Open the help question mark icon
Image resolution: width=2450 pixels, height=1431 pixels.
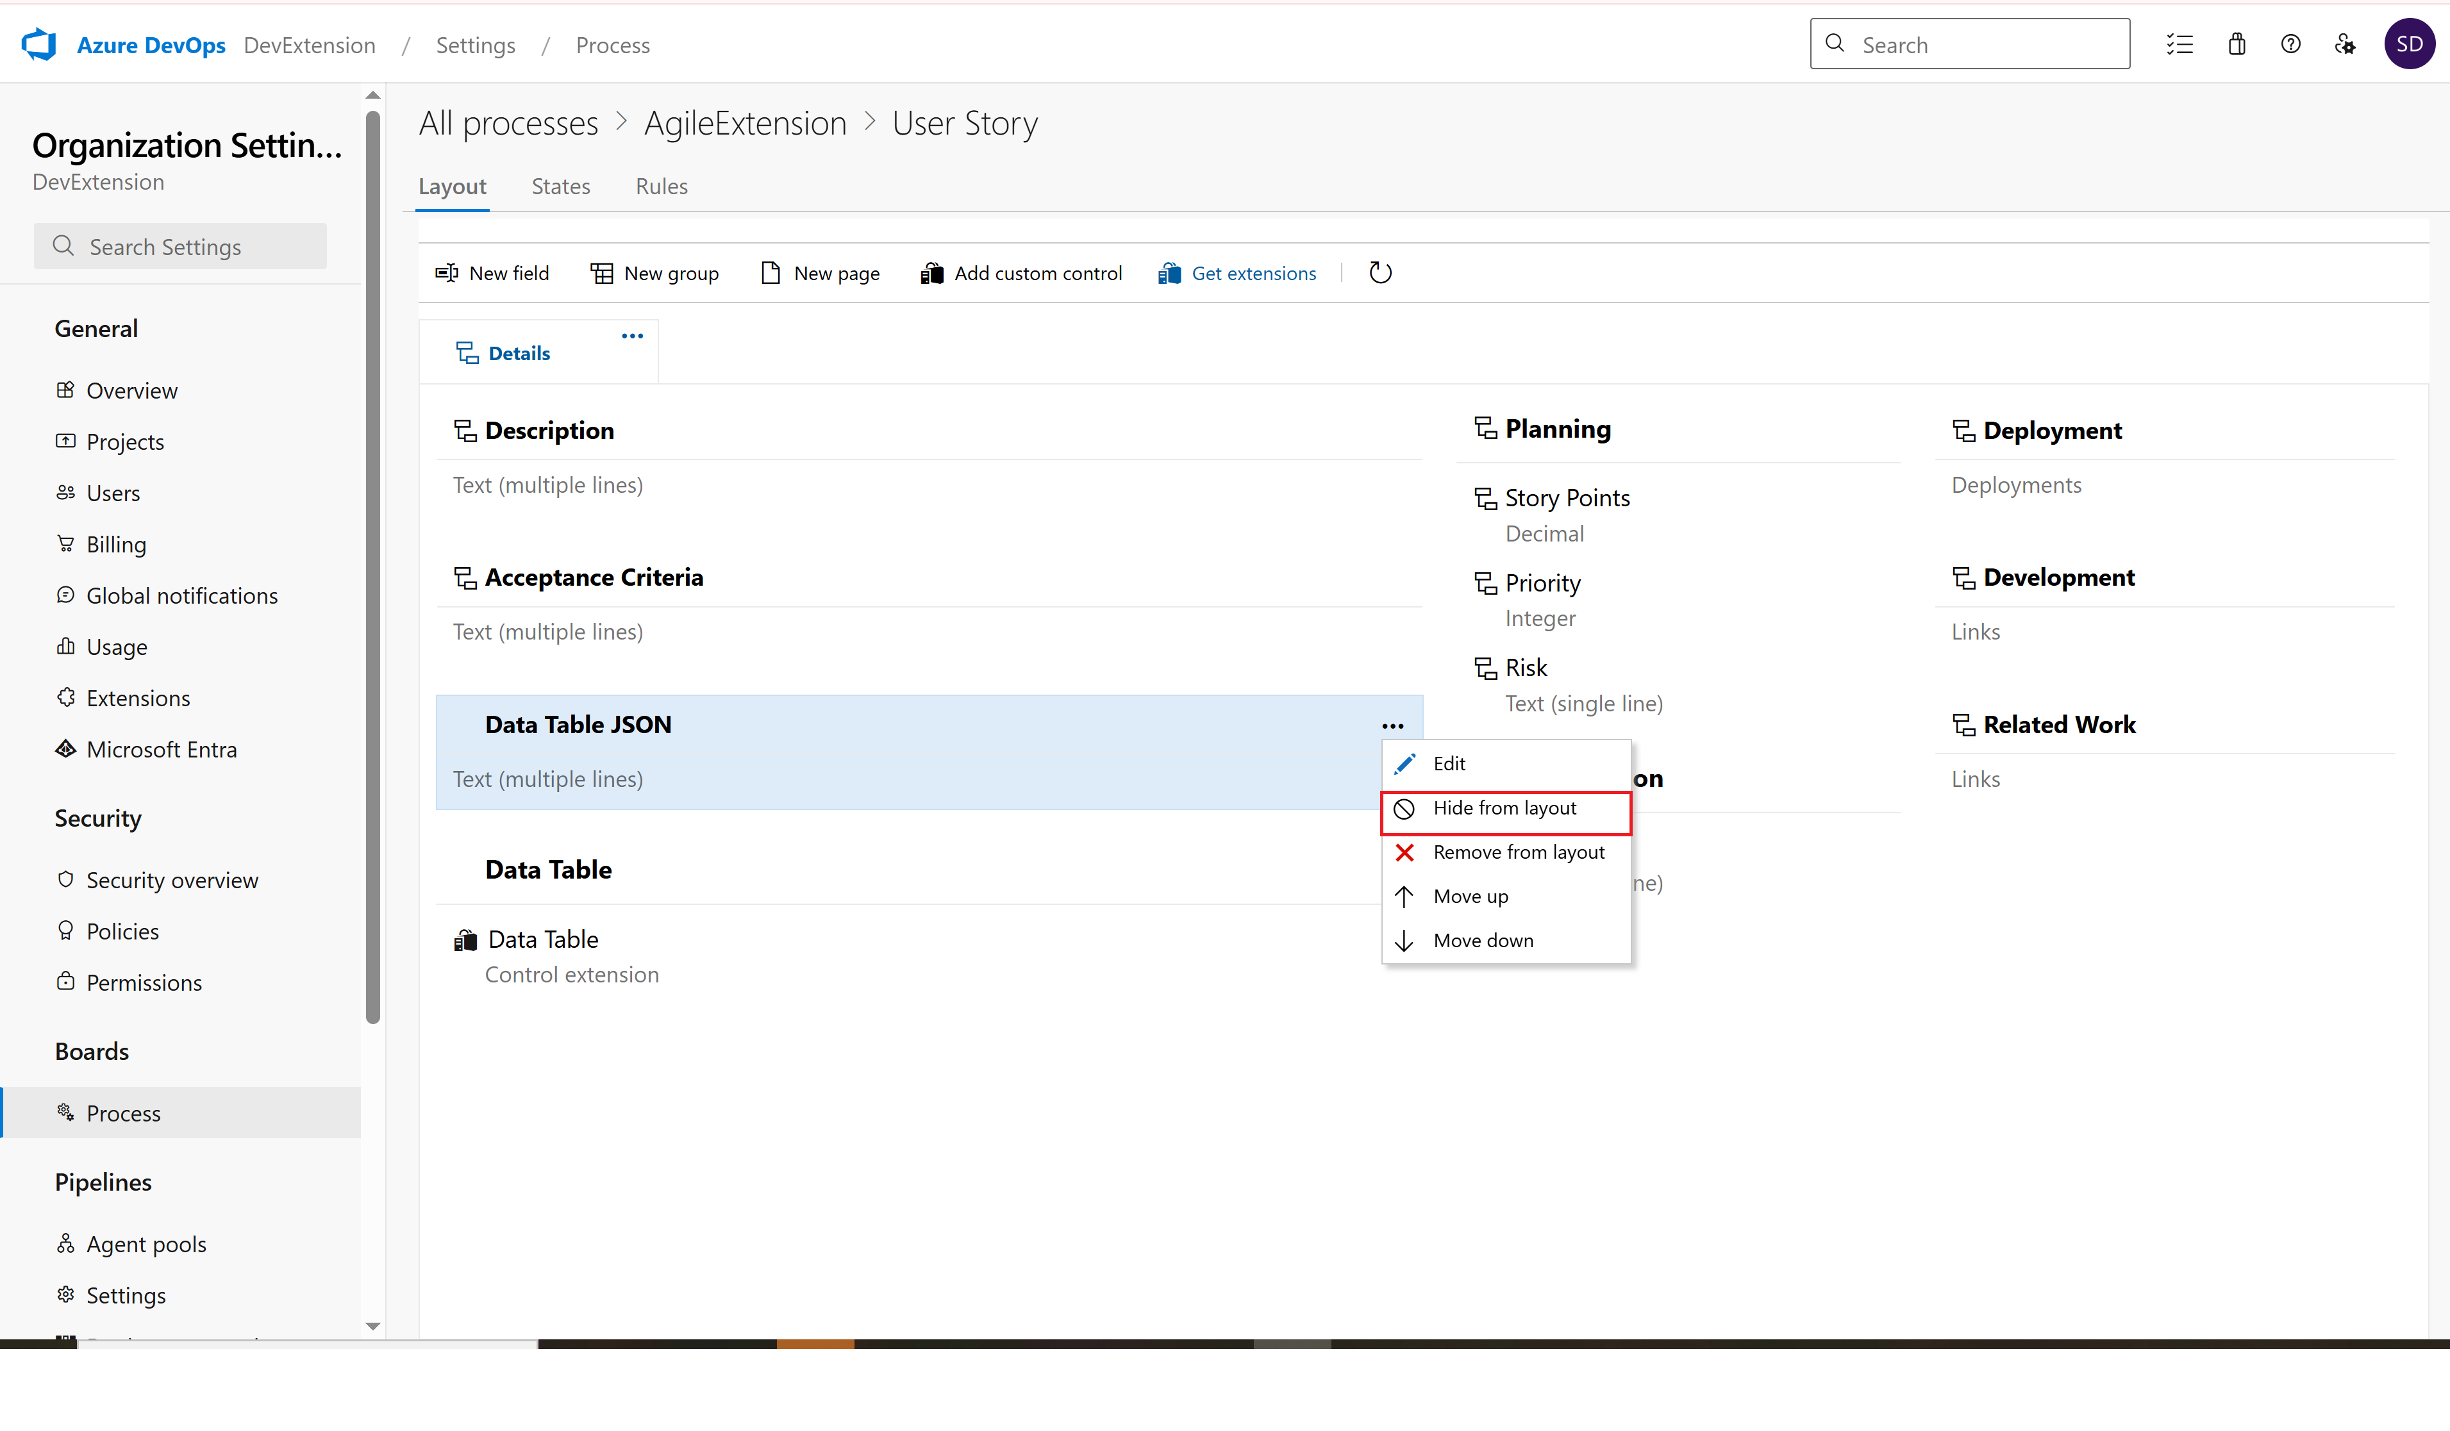point(2290,45)
